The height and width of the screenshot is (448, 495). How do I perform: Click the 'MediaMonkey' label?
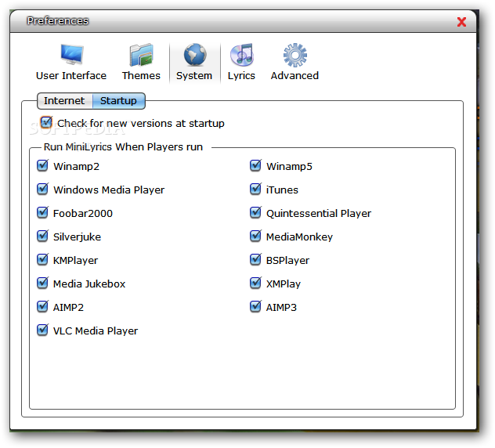pyautogui.click(x=299, y=237)
